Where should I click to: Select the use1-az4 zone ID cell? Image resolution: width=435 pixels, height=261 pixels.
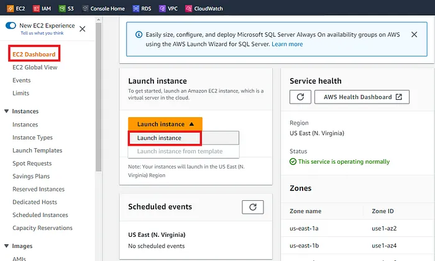(x=384, y=246)
